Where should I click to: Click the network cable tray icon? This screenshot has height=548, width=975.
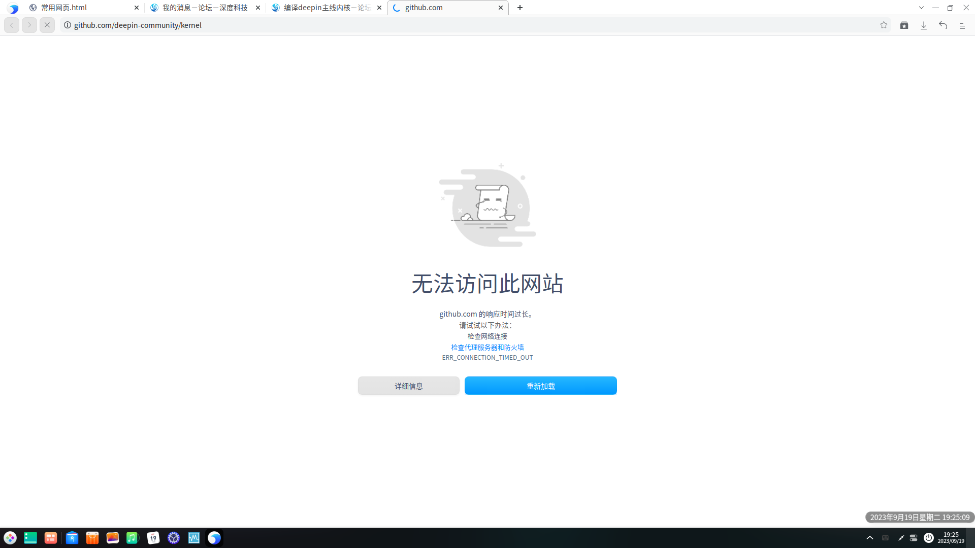[901, 538]
